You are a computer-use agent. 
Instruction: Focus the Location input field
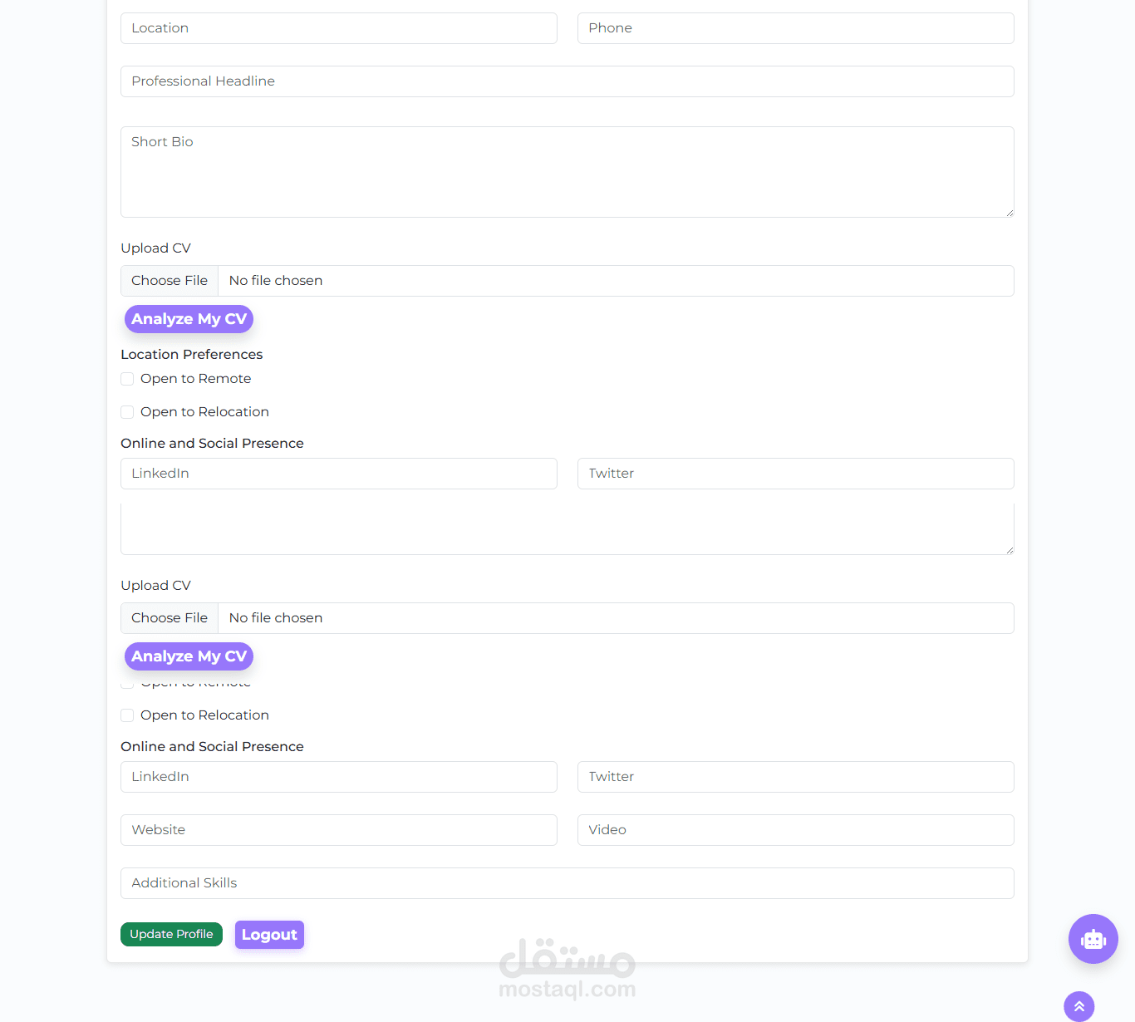339,28
